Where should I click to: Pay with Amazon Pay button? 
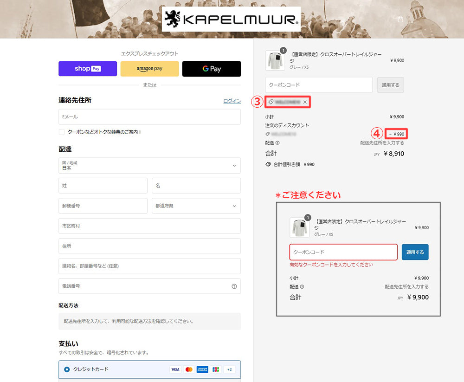pyautogui.click(x=149, y=69)
